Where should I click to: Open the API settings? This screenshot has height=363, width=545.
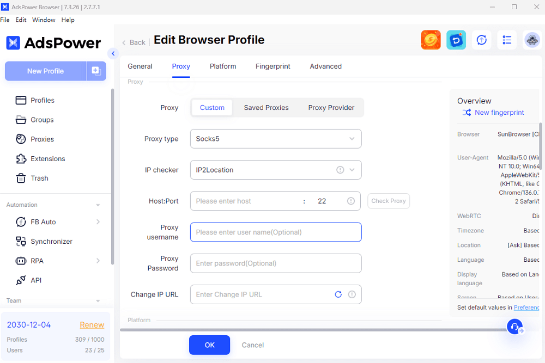[x=28, y=280]
